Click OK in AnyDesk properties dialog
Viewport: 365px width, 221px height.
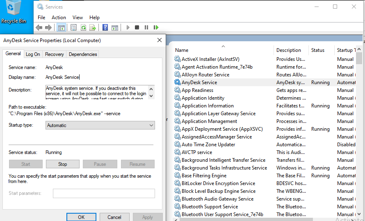click(x=81, y=217)
